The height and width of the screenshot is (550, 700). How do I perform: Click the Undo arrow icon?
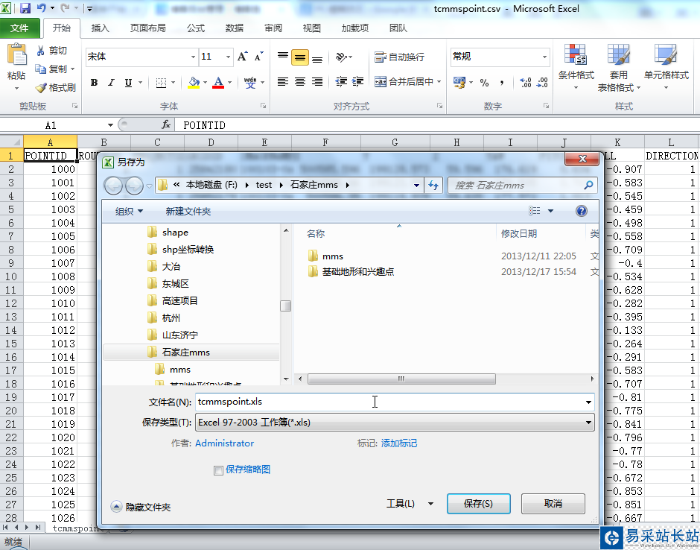pos(42,8)
